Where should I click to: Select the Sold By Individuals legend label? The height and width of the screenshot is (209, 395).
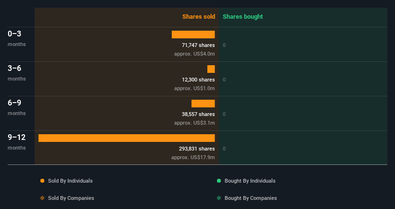tap(70, 181)
